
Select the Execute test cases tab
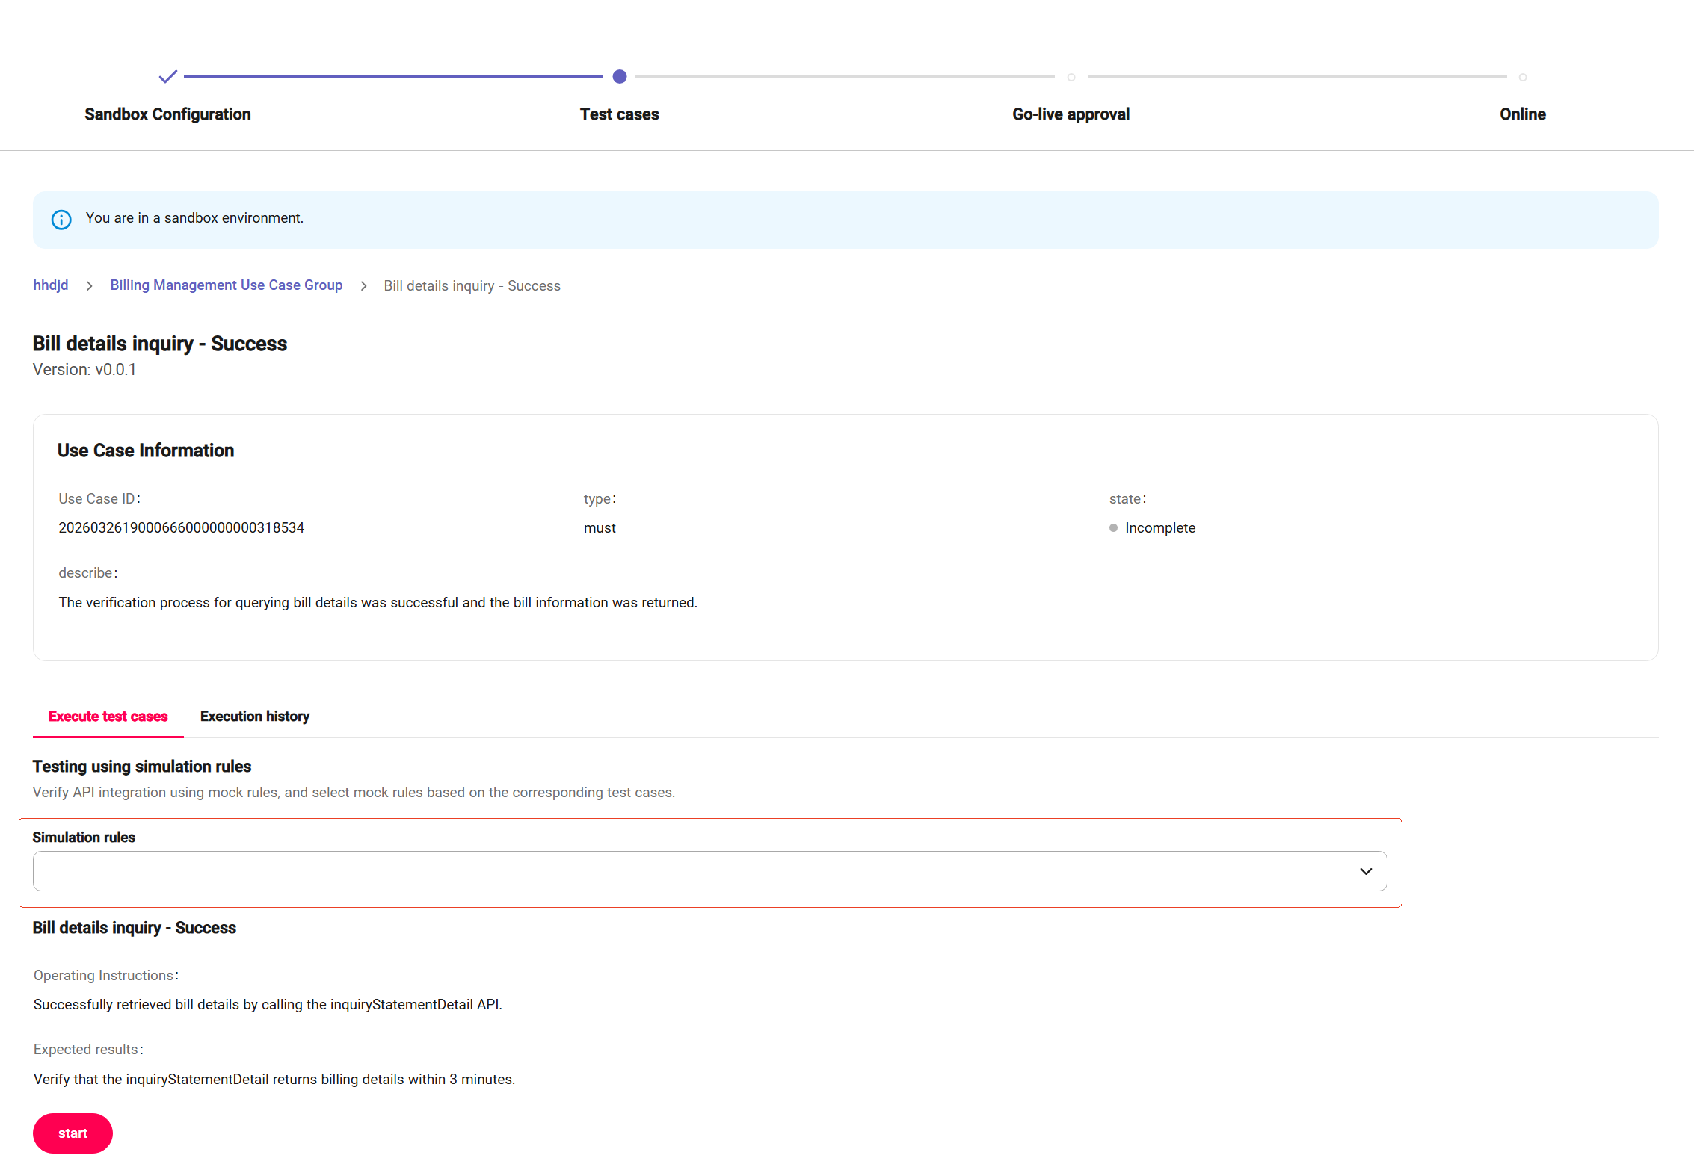point(108,716)
